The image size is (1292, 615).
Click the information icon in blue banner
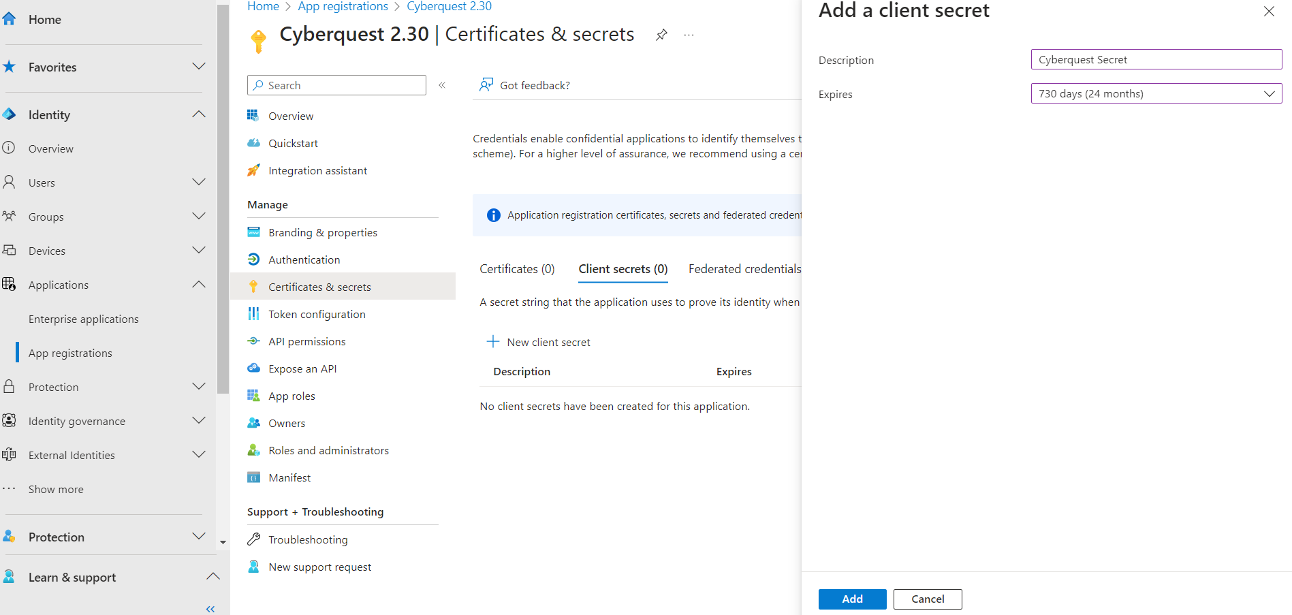tap(494, 215)
